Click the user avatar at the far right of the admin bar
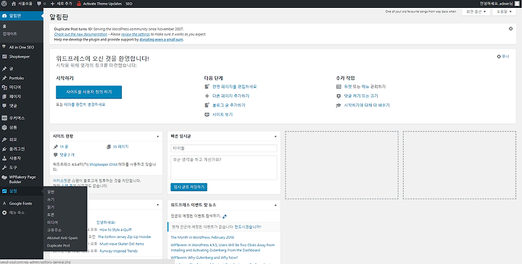The image size is (522, 264). coord(517,4)
